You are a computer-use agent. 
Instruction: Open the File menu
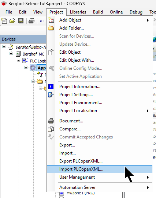click(9, 12)
